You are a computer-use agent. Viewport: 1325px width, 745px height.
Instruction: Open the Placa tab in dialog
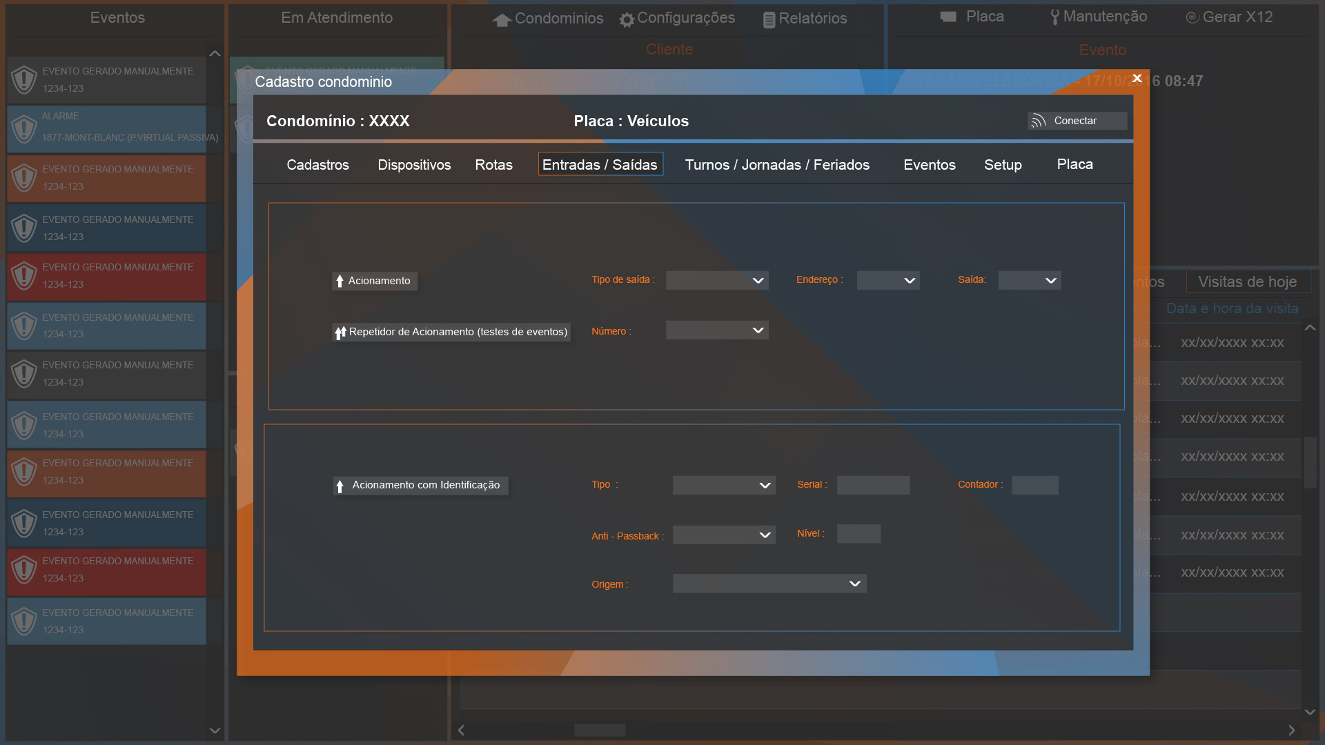(1074, 164)
